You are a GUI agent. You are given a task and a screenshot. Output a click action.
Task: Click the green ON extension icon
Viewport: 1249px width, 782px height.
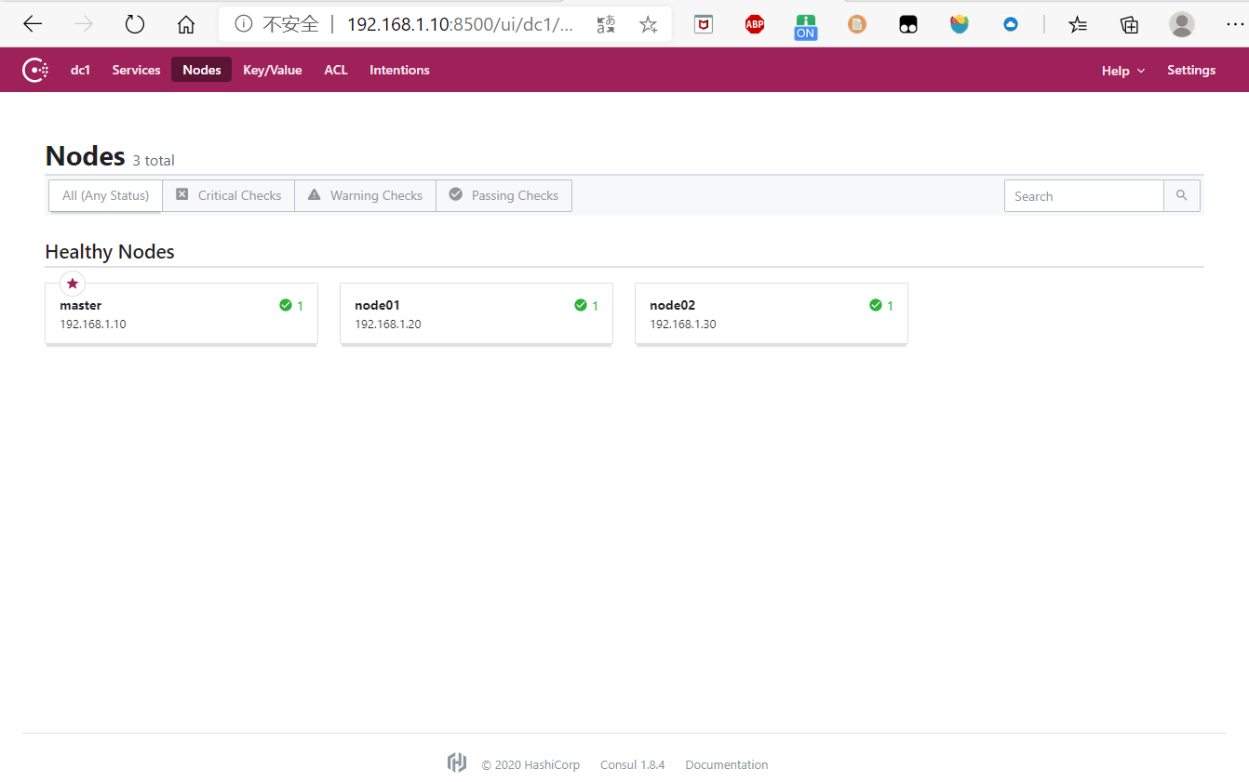tap(806, 27)
